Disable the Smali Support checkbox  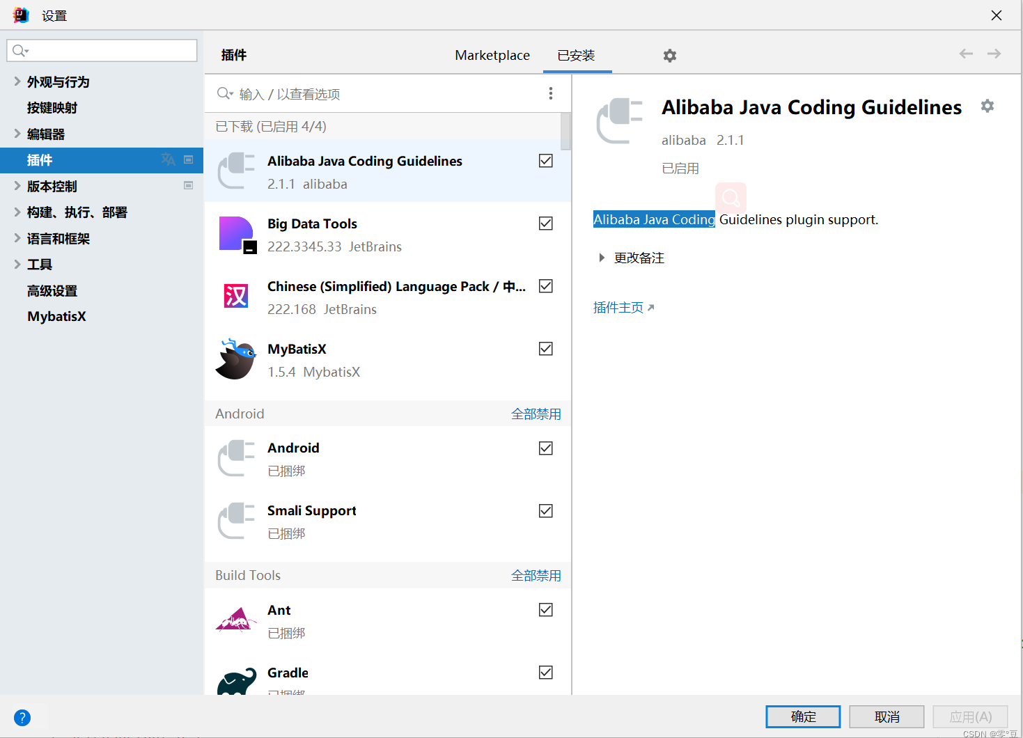[546, 511]
